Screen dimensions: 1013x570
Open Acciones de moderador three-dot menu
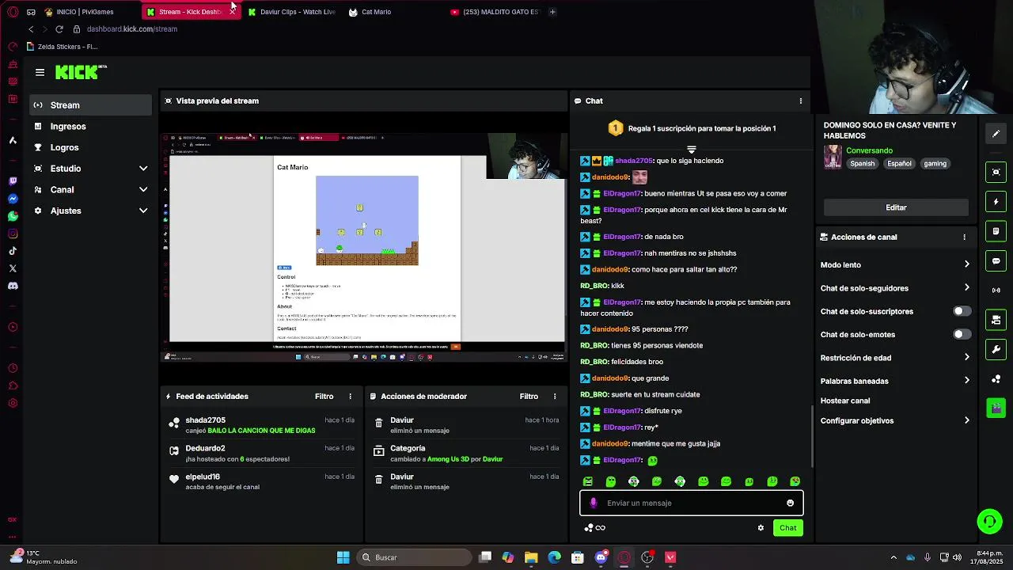coord(554,397)
